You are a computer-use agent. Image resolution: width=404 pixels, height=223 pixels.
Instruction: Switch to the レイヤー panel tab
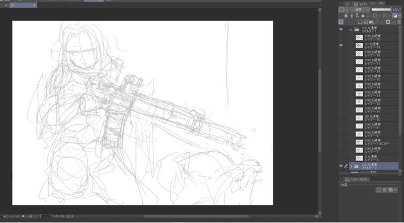tap(361, 4)
